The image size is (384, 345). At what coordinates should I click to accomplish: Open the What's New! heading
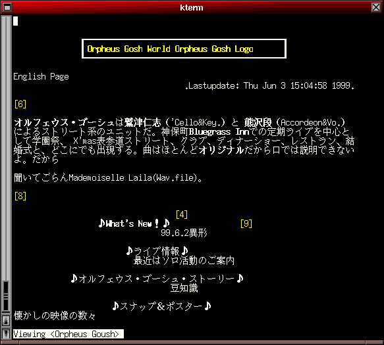(134, 223)
